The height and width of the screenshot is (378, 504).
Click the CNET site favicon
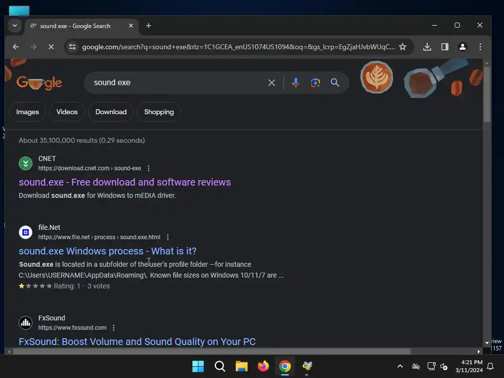point(26,163)
